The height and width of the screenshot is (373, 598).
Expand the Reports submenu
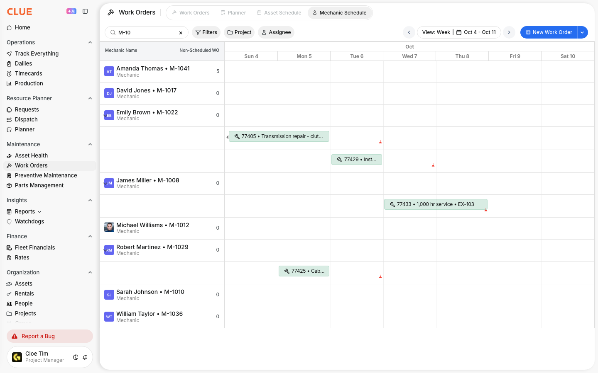coord(39,212)
